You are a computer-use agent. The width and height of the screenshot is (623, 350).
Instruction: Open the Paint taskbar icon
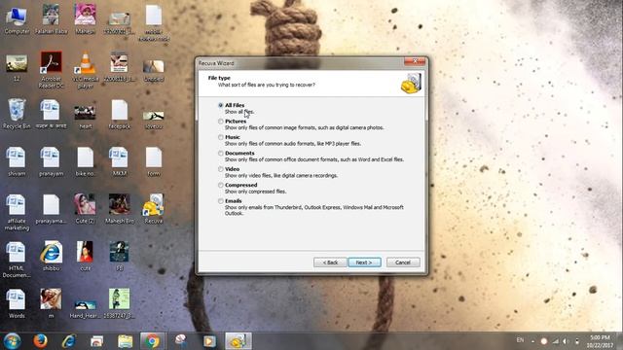coord(181,341)
